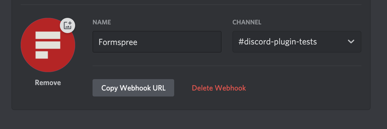The height and width of the screenshot is (129, 387).
Task: Click the NAME field label
Action: [102, 22]
